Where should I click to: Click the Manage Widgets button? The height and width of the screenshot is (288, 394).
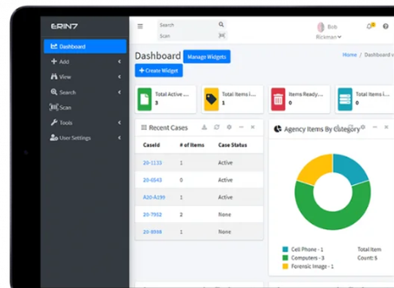tap(207, 57)
